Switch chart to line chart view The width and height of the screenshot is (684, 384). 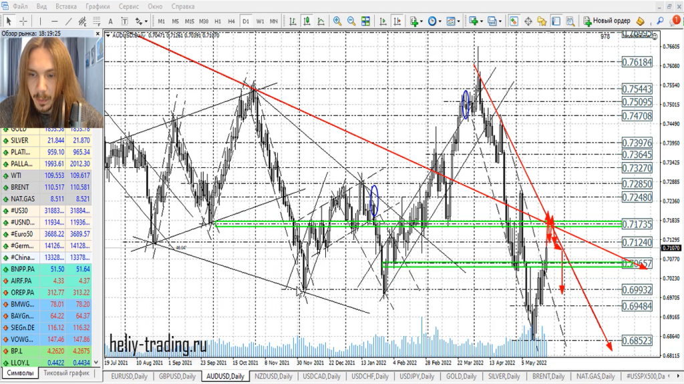(321, 21)
